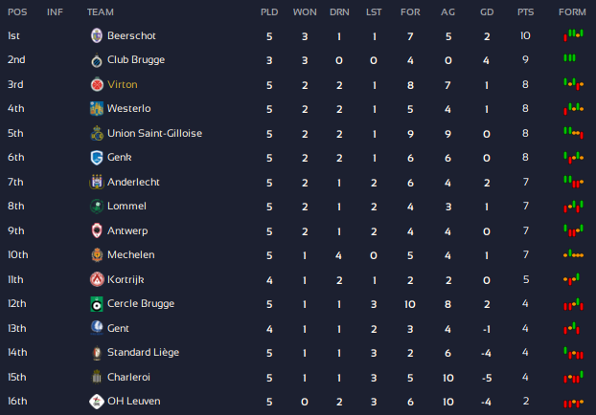Click the Club Brugge crest icon
This screenshot has width=596, height=415.
click(97, 60)
